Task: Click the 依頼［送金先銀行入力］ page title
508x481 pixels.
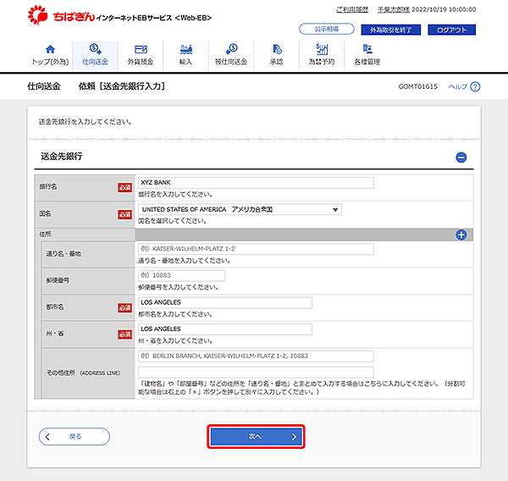Action: click(x=122, y=86)
